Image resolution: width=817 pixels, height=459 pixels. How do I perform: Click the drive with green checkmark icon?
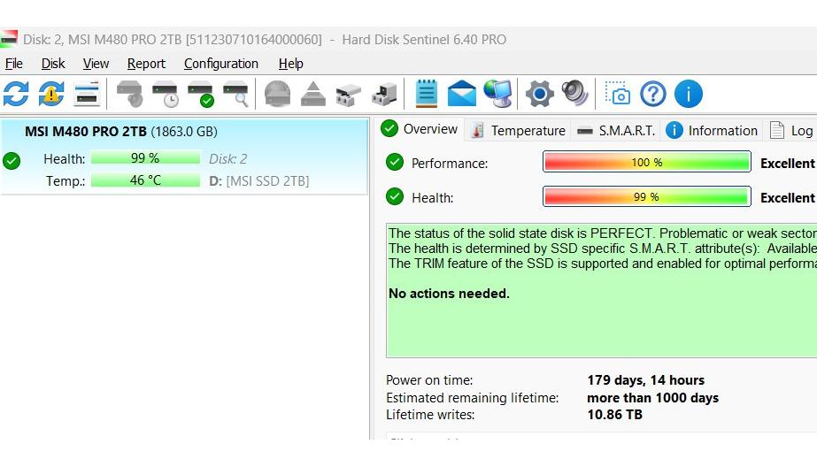(x=201, y=95)
